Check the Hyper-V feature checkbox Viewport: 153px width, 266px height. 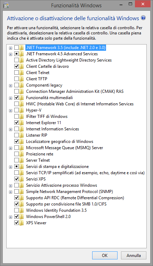click(x=16, y=110)
